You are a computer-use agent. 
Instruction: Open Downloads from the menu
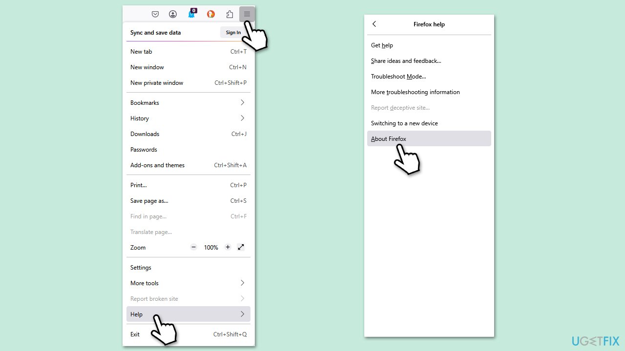(x=145, y=134)
